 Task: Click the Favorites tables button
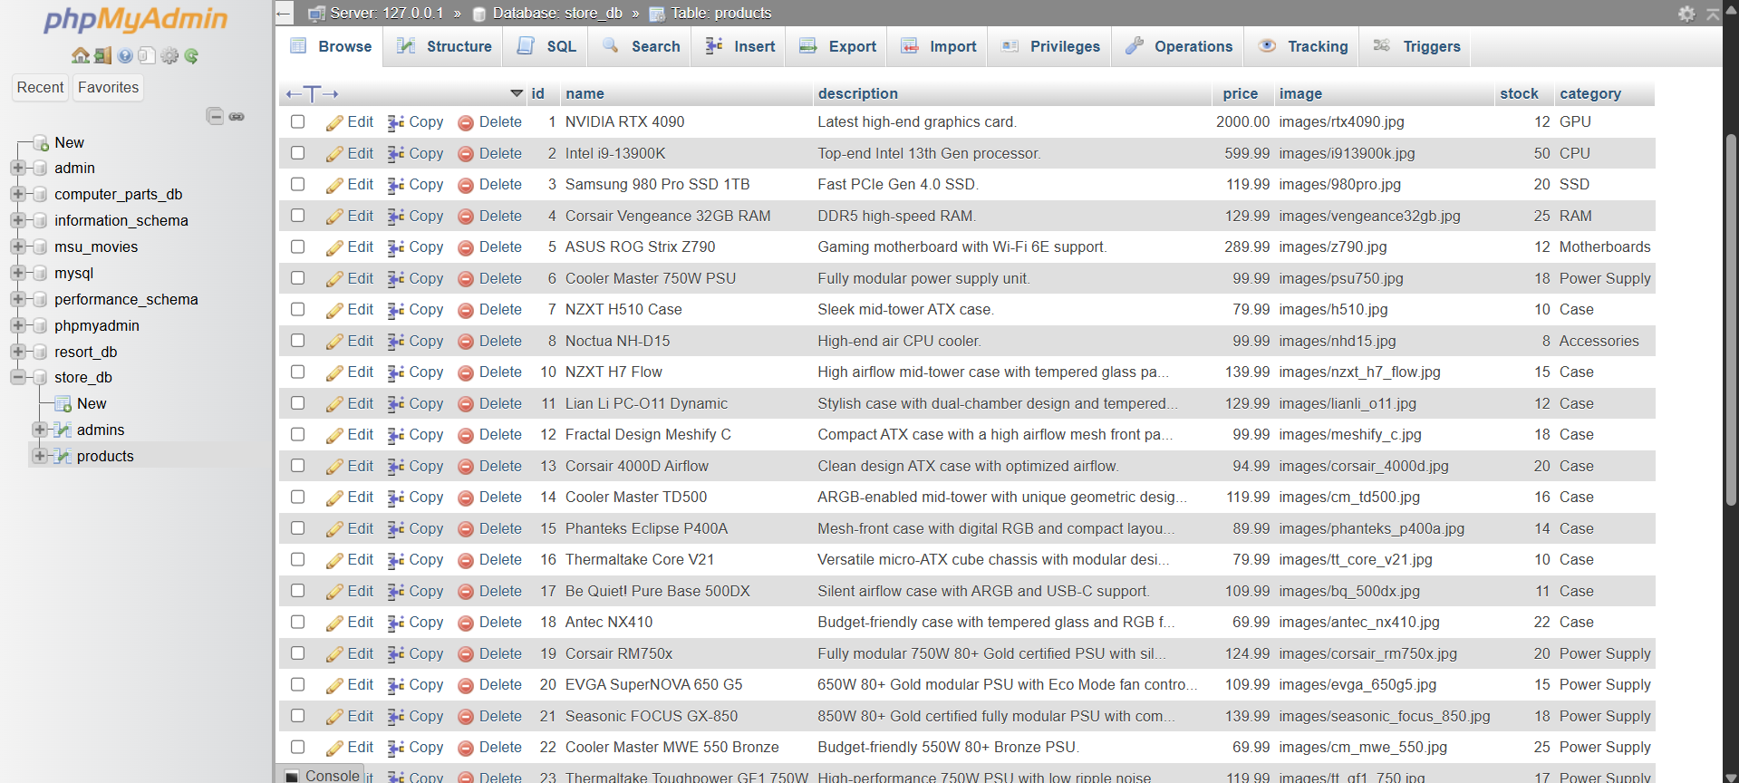pos(108,87)
